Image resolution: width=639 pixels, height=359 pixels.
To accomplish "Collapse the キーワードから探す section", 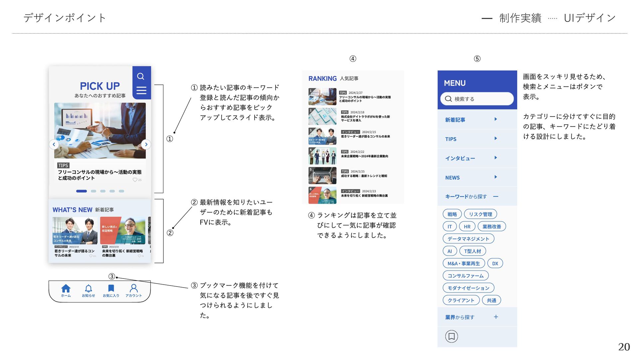I will click(496, 197).
